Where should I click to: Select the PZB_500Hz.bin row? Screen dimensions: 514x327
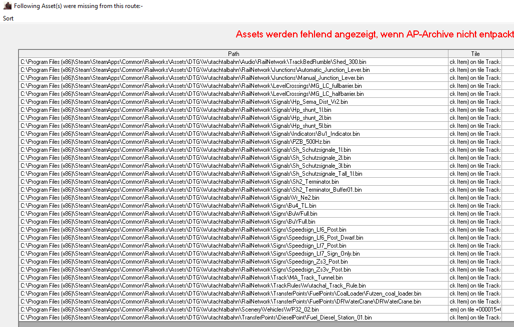click(233, 142)
